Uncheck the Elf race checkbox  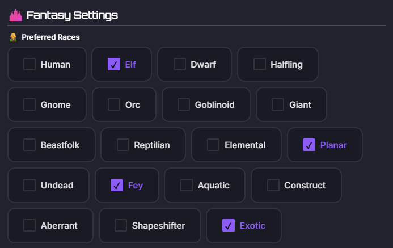click(x=114, y=64)
